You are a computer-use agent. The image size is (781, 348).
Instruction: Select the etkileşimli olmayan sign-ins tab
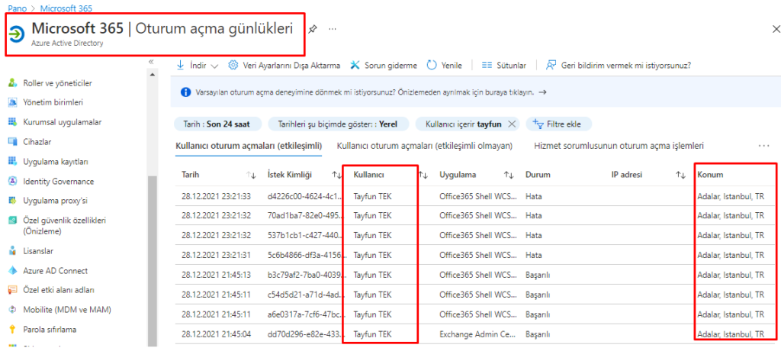coord(425,146)
